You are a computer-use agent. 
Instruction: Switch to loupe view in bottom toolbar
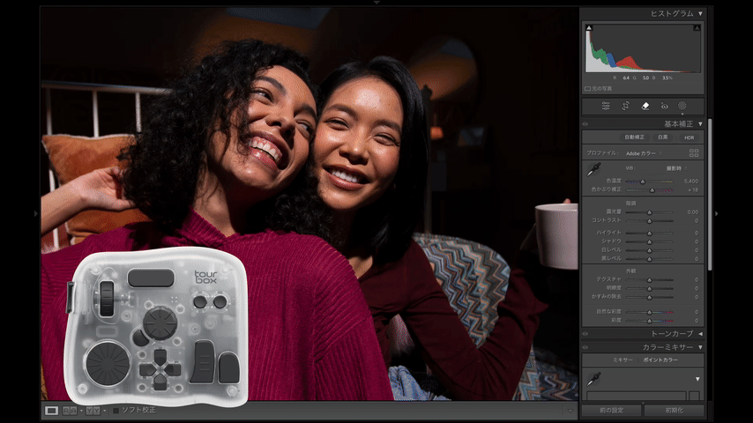pos(51,411)
